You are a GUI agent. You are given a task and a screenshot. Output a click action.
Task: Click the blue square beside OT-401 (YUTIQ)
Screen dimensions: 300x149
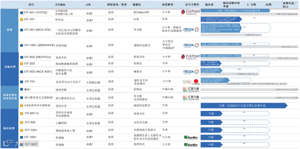22,13
